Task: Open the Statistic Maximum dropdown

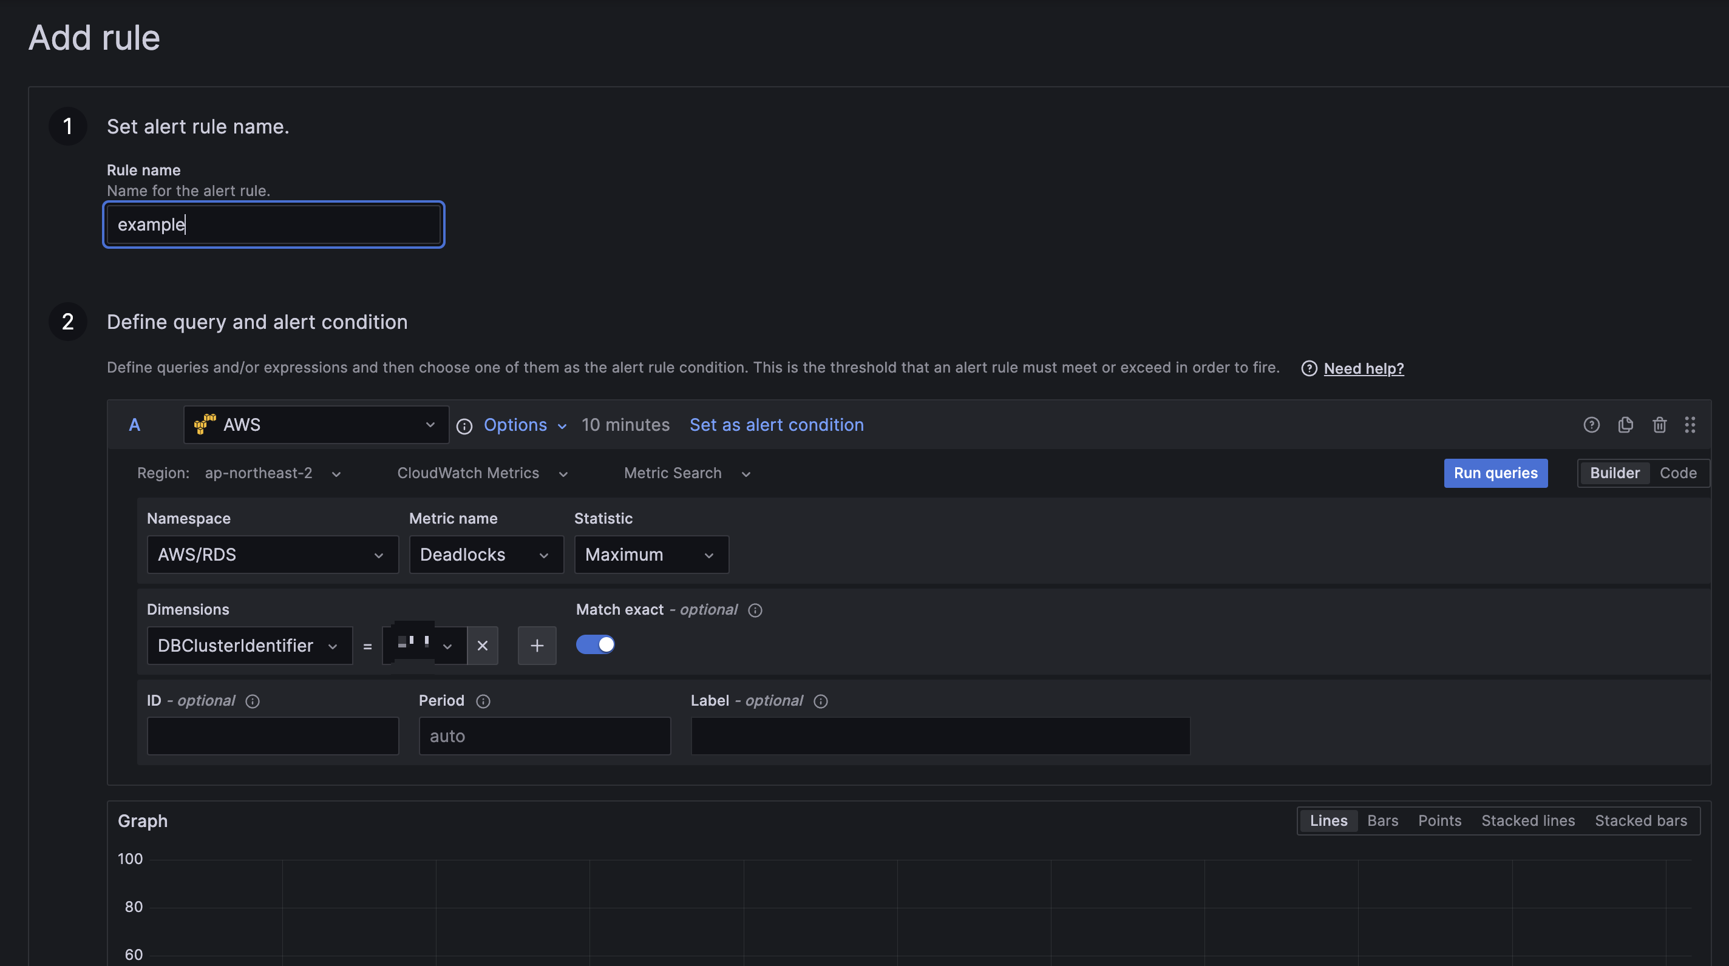Action: pyautogui.click(x=651, y=555)
